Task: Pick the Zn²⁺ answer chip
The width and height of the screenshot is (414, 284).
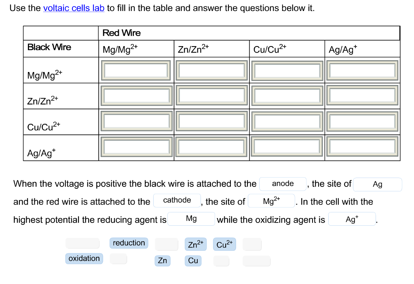Action: click(x=195, y=244)
